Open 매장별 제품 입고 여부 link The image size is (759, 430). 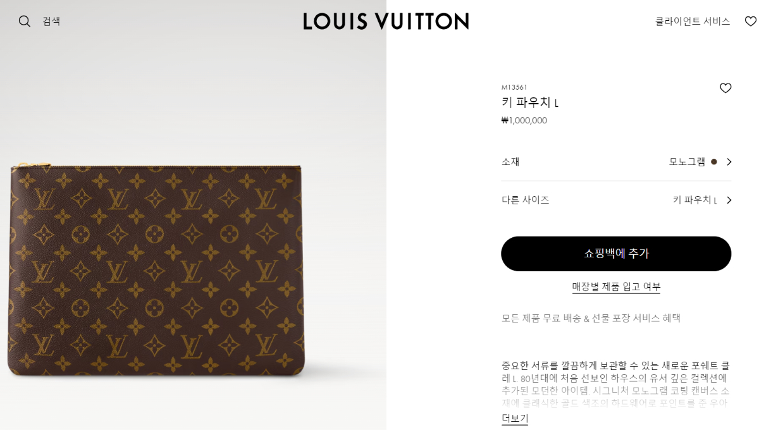pos(616,287)
